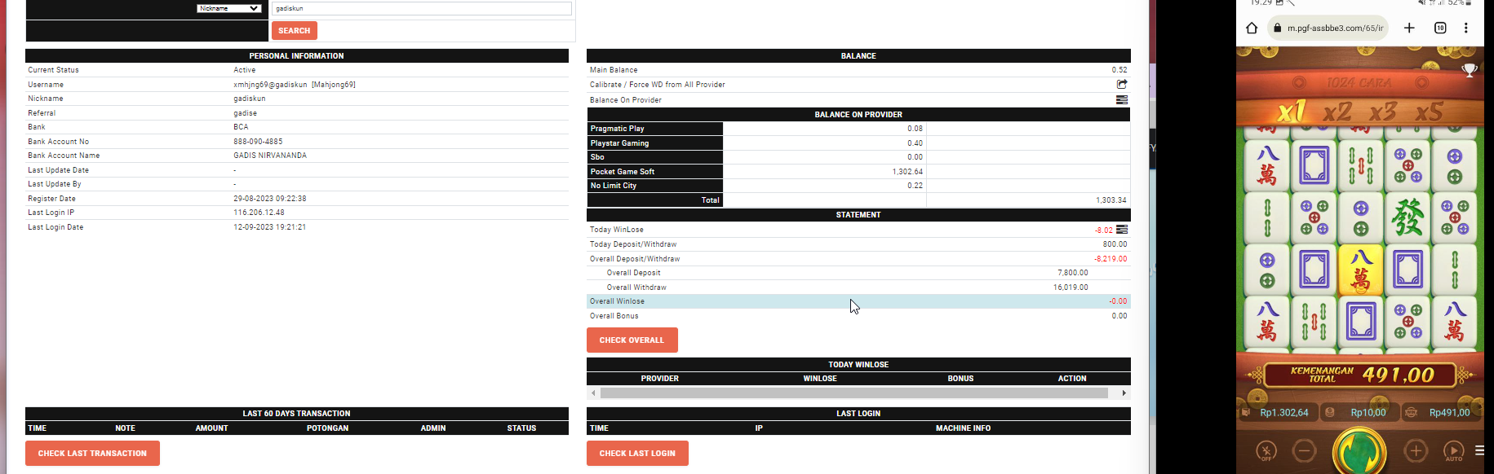
Task: Click the Pocket Game Soft balance 1,302.64
Action: click(x=907, y=171)
